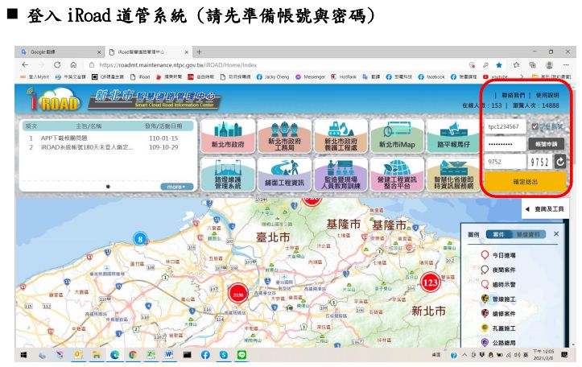Click the 臺北市 label on map
The image size is (582, 367).
click(x=273, y=237)
